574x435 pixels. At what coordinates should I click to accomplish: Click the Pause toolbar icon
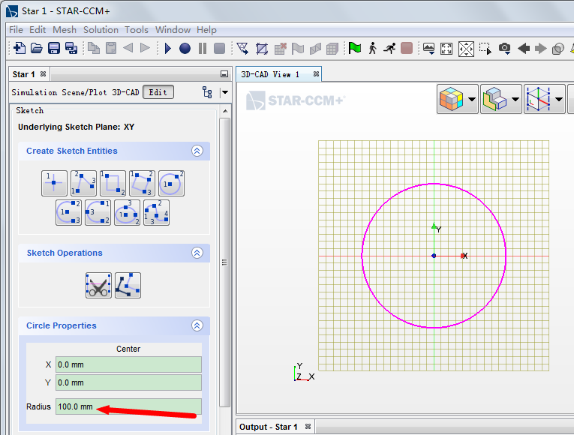203,48
